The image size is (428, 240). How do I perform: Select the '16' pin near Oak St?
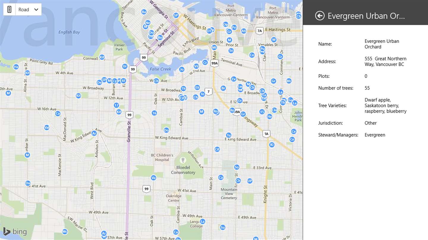(x=154, y=113)
